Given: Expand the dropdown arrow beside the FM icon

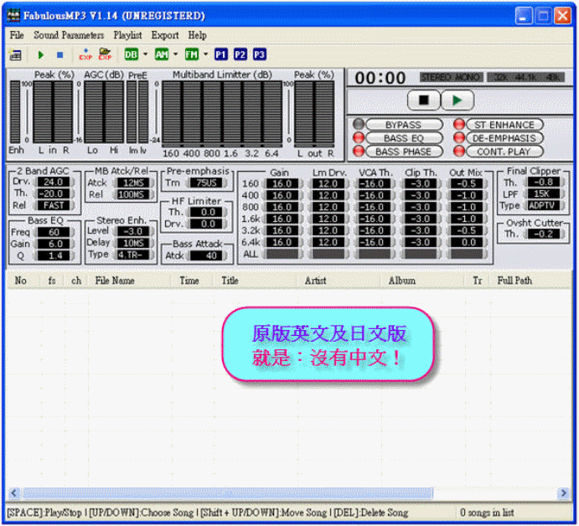Looking at the screenshot, I should [205, 54].
